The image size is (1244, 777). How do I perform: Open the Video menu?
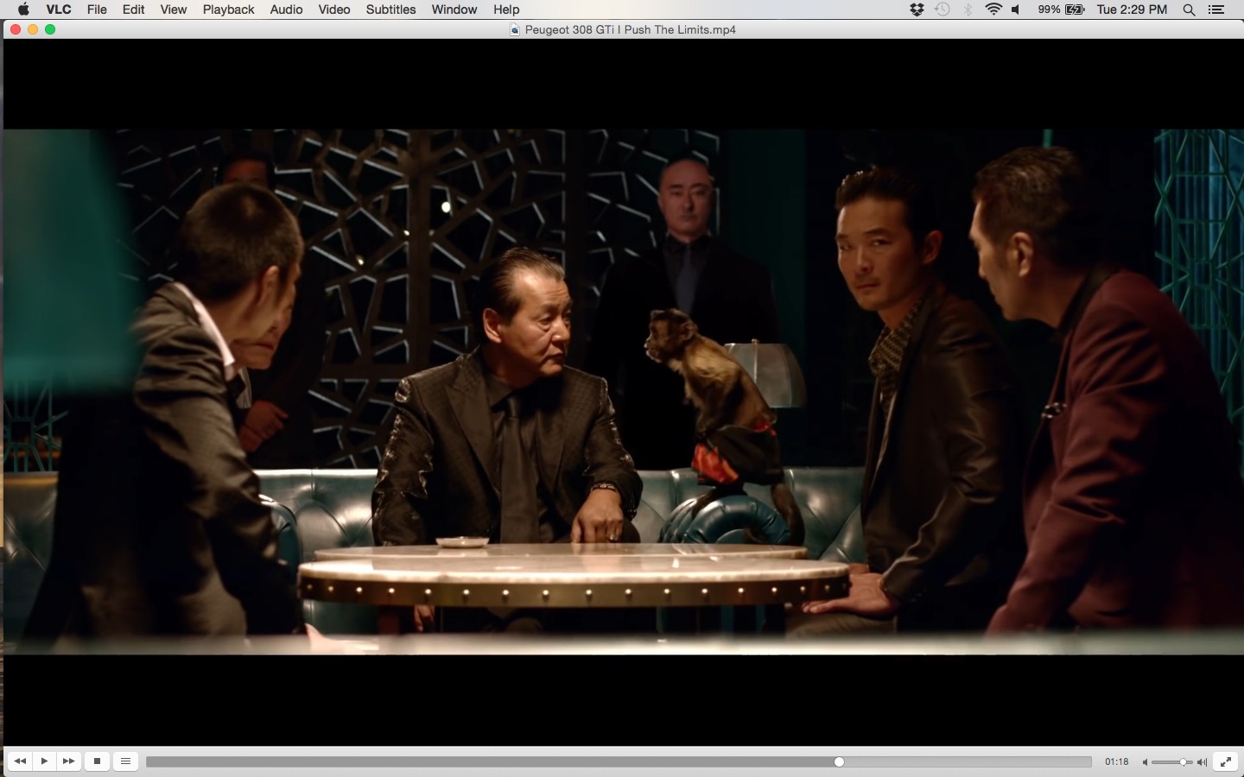[x=333, y=9]
